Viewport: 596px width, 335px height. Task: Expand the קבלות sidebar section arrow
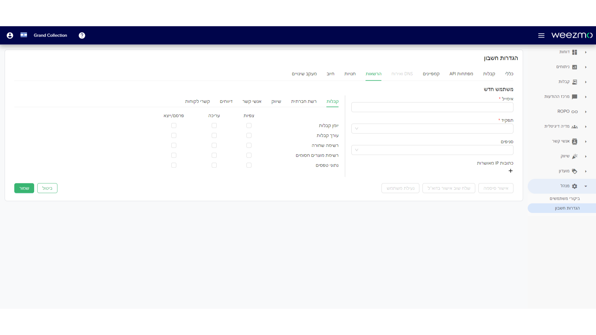pyautogui.click(x=586, y=82)
